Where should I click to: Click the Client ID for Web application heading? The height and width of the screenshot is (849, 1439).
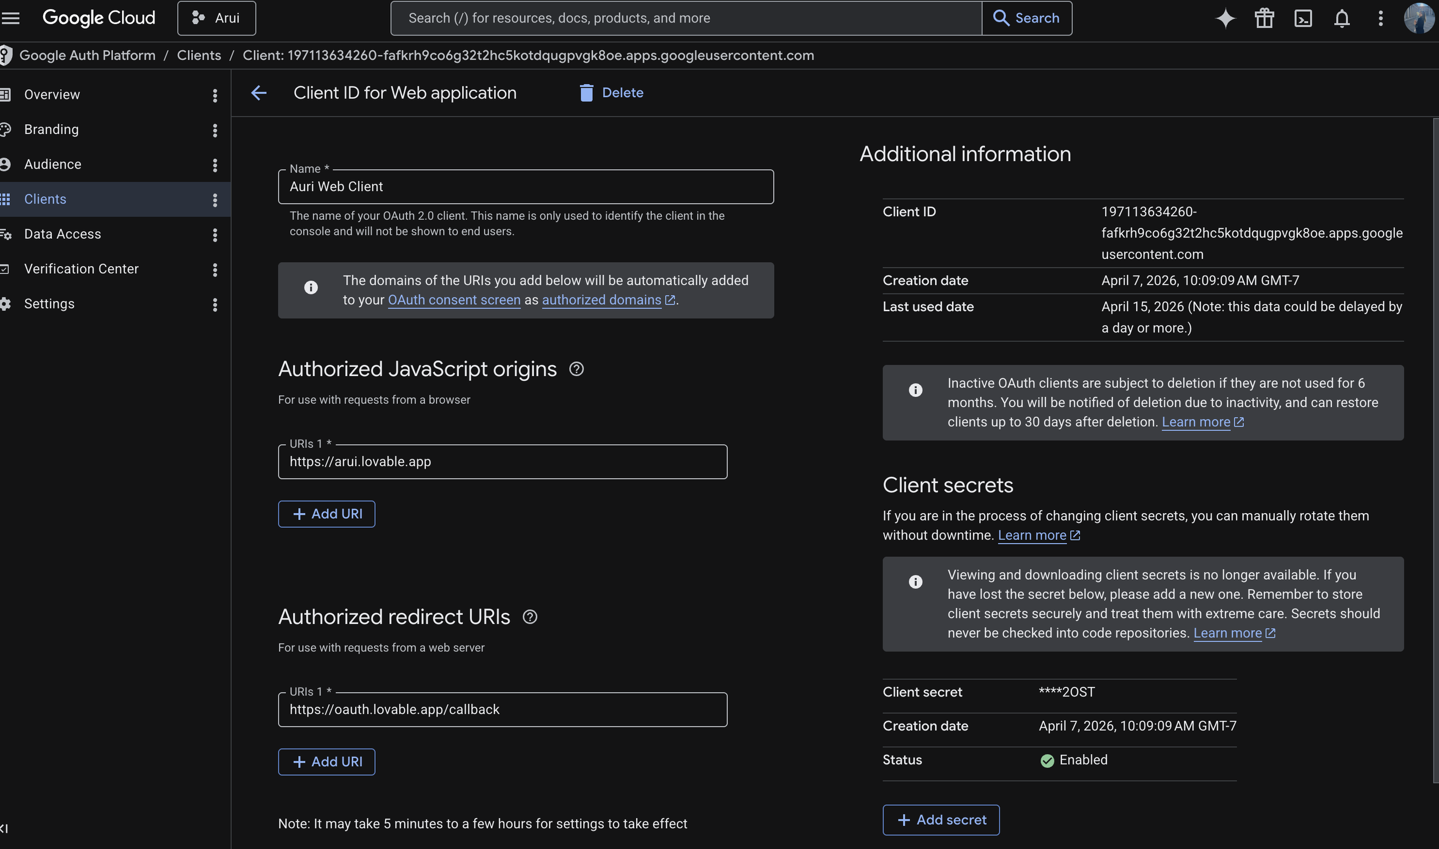pos(405,93)
